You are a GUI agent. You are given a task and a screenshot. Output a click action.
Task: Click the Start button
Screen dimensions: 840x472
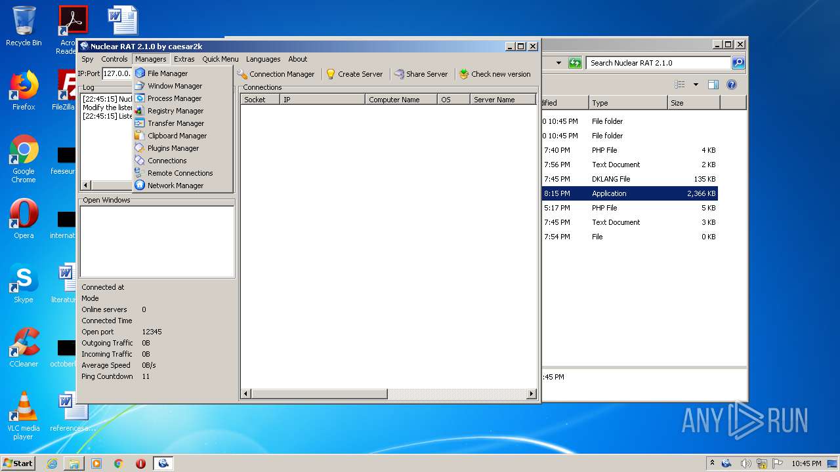[18, 463]
